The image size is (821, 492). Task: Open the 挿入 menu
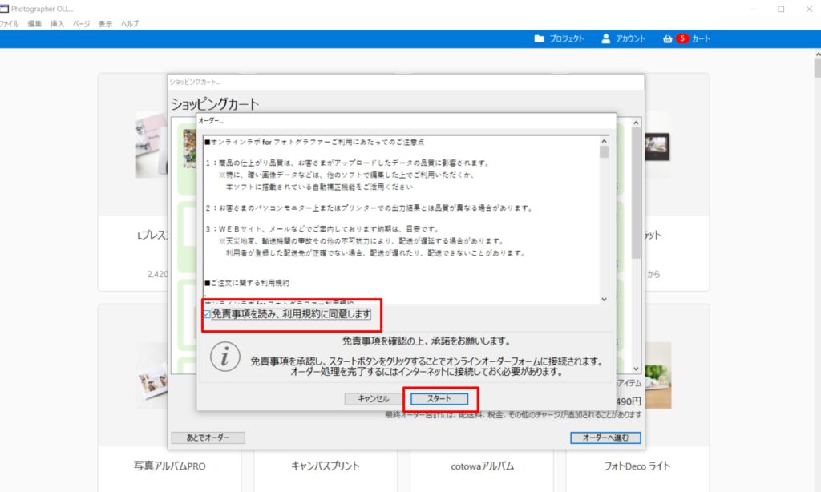tap(58, 24)
